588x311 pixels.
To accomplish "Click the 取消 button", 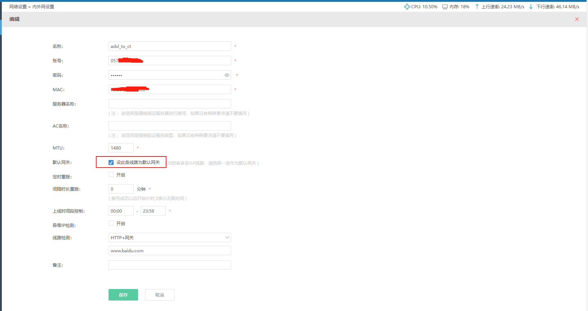I will [159, 295].
